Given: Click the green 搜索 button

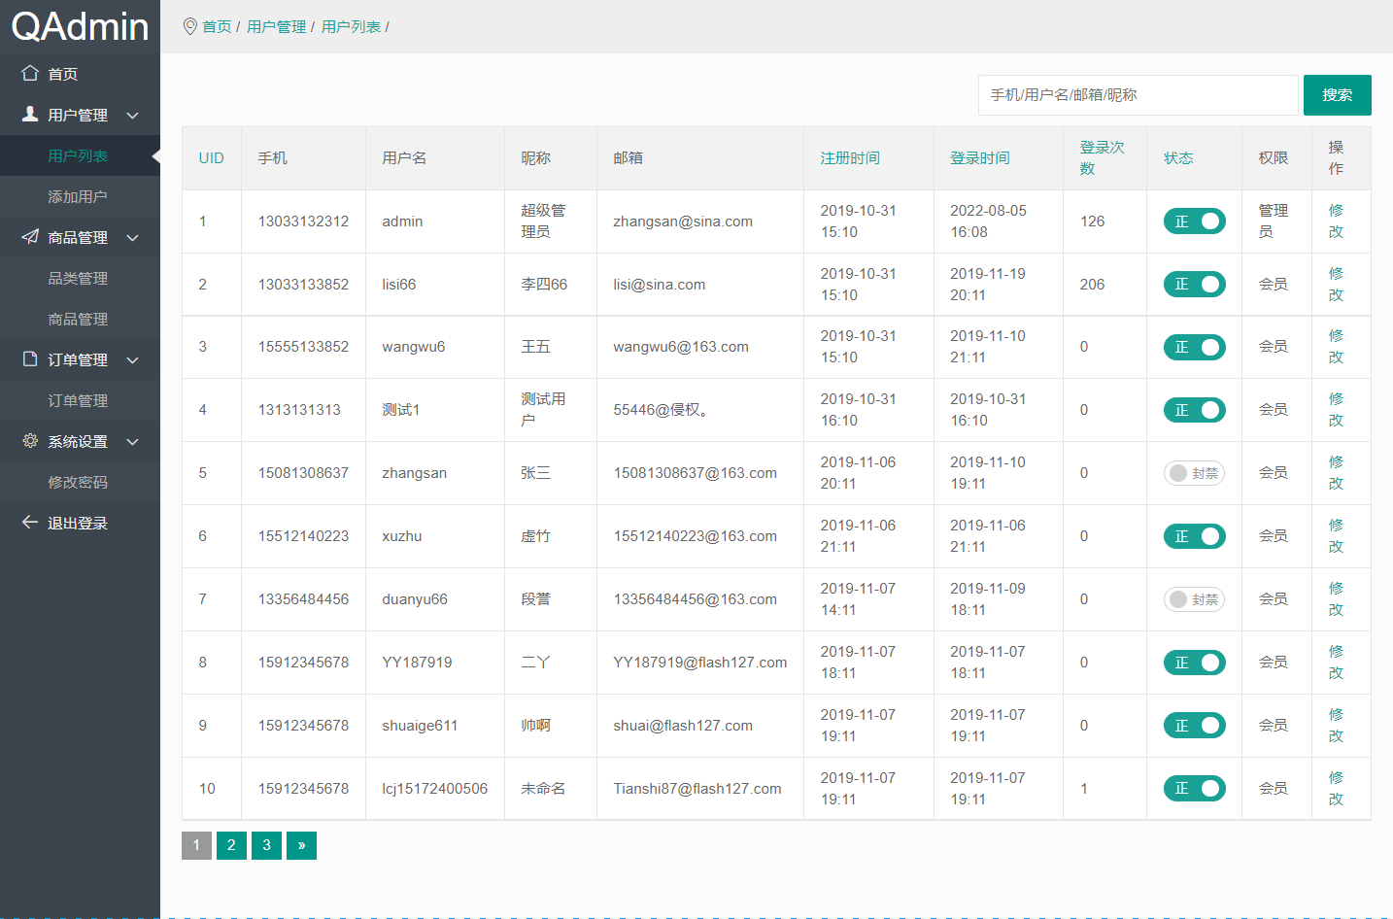Looking at the screenshot, I should [1337, 94].
